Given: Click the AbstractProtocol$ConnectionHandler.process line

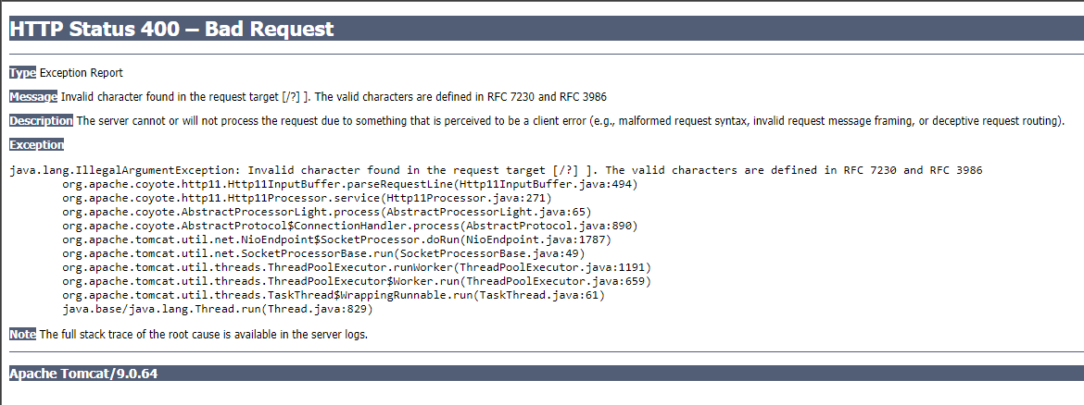Looking at the screenshot, I should click(350, 226).
